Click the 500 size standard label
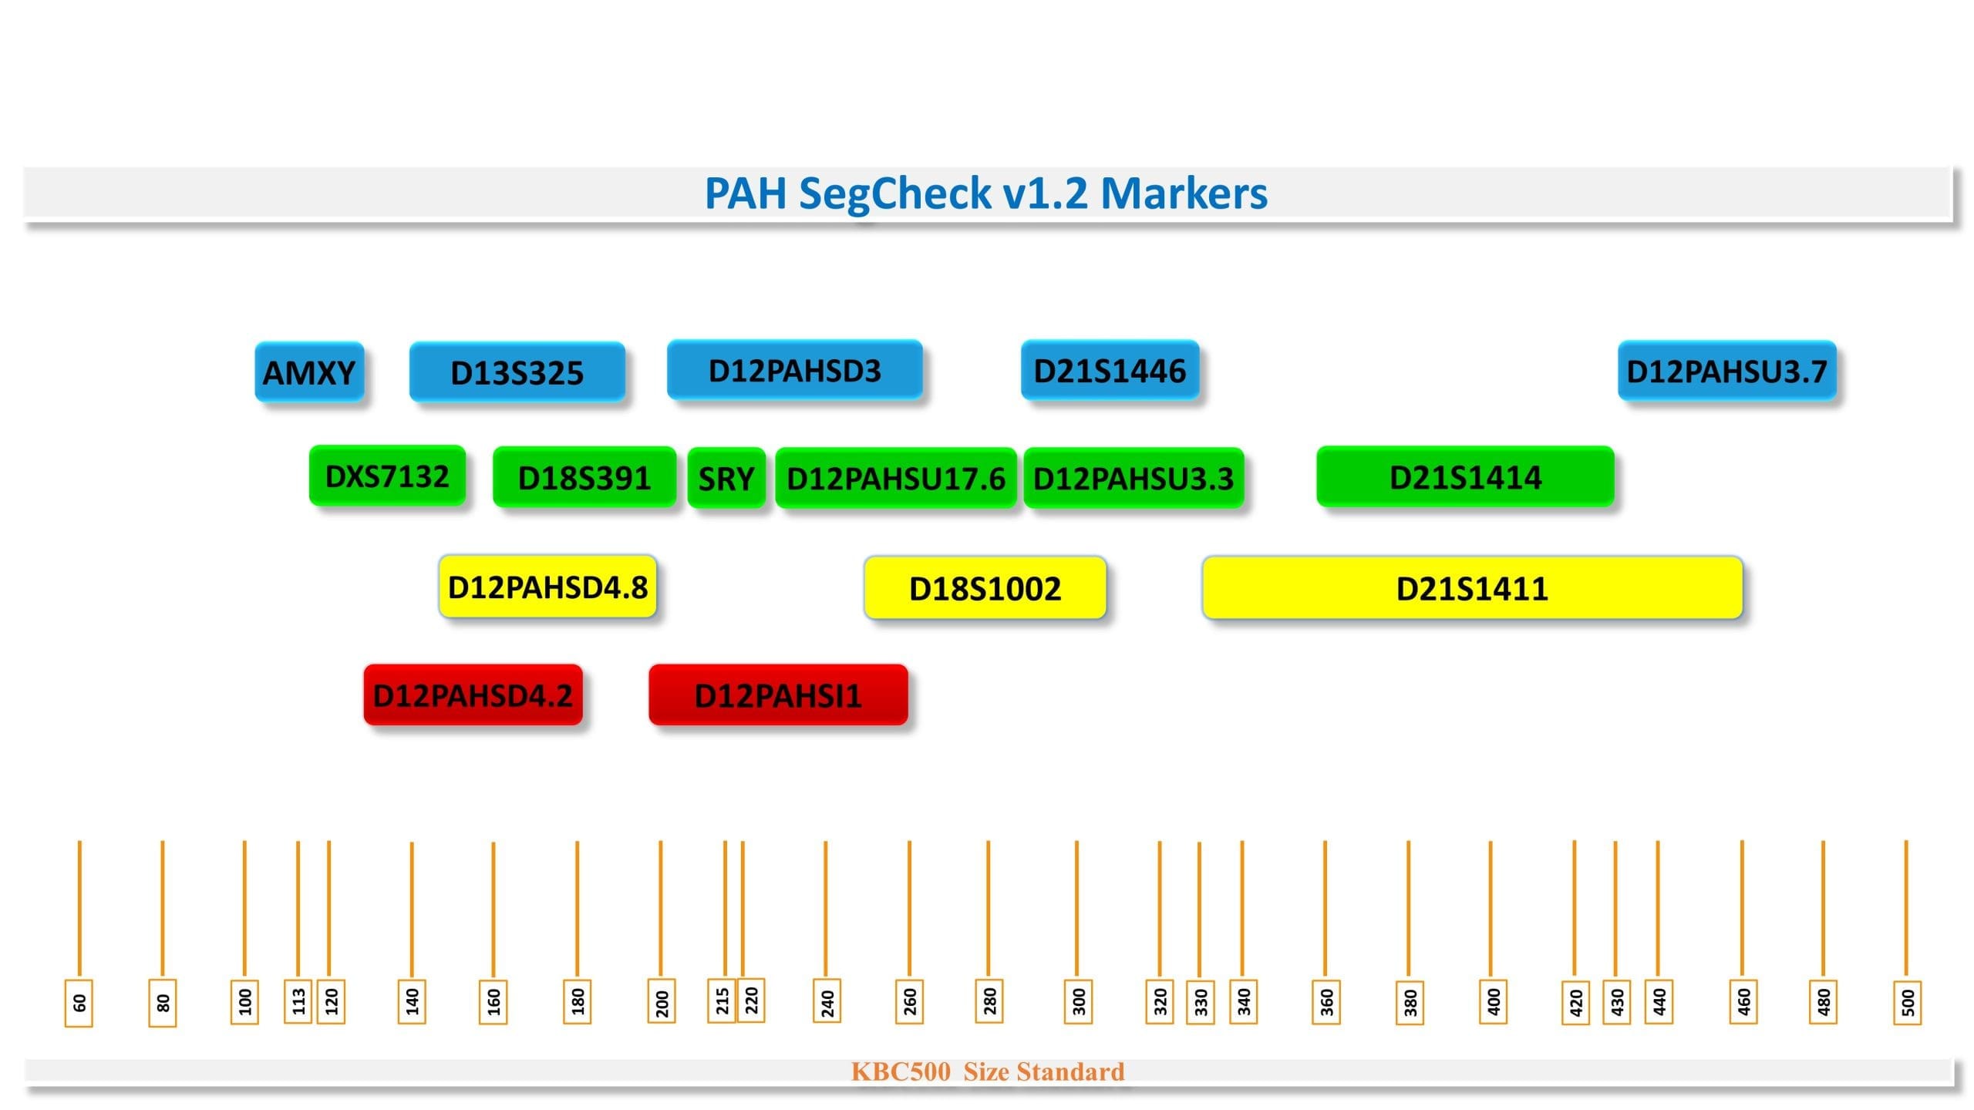This screenshot has width=1974, height=1110. [1907, 1003]
